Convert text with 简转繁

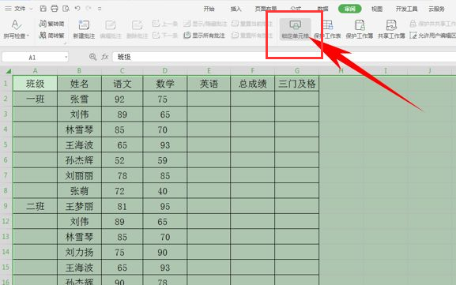(x=51, y=36)
